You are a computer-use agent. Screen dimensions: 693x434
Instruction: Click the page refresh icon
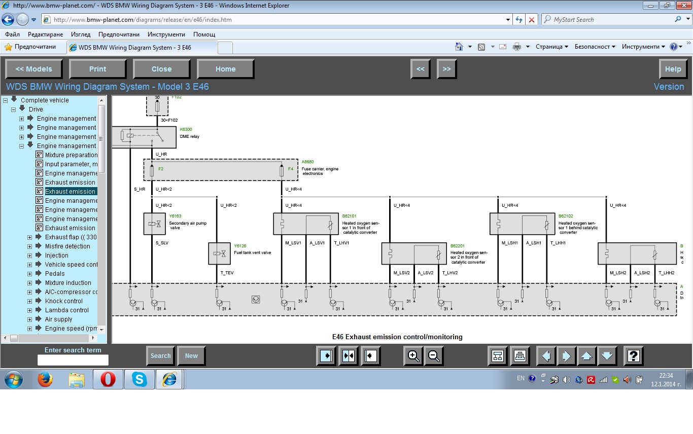tap(518, 20)
